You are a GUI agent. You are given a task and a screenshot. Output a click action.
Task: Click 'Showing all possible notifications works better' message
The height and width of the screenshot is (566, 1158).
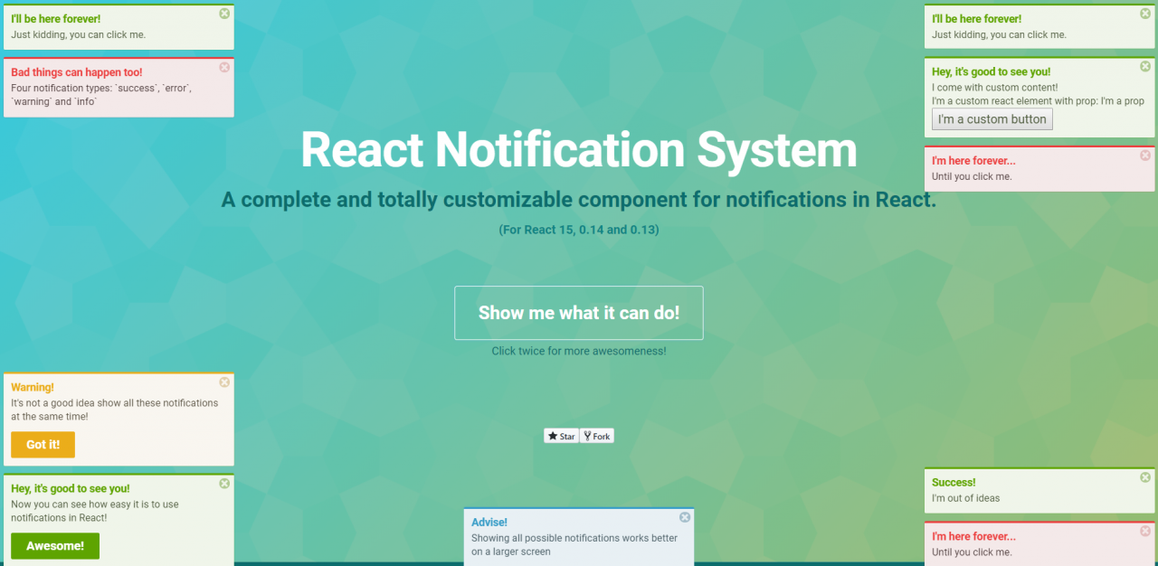574,544
